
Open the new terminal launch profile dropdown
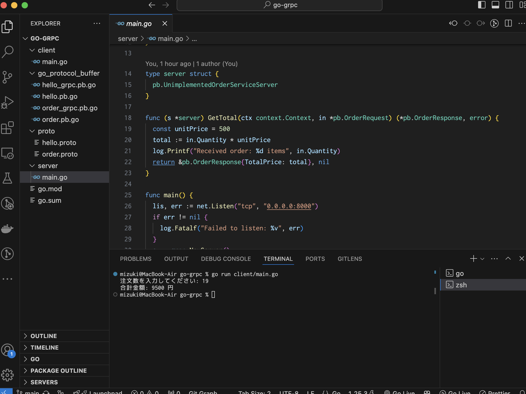pos(482,259)
